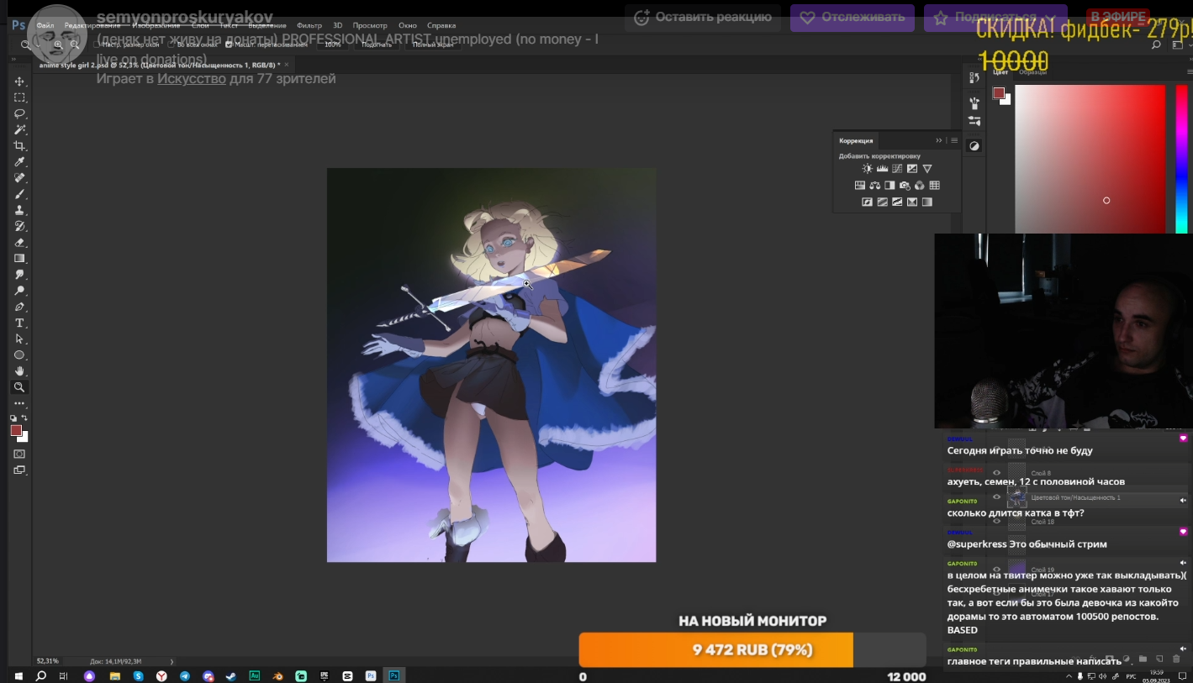Select the Ellipse shape tool

[x=19, y=355]
